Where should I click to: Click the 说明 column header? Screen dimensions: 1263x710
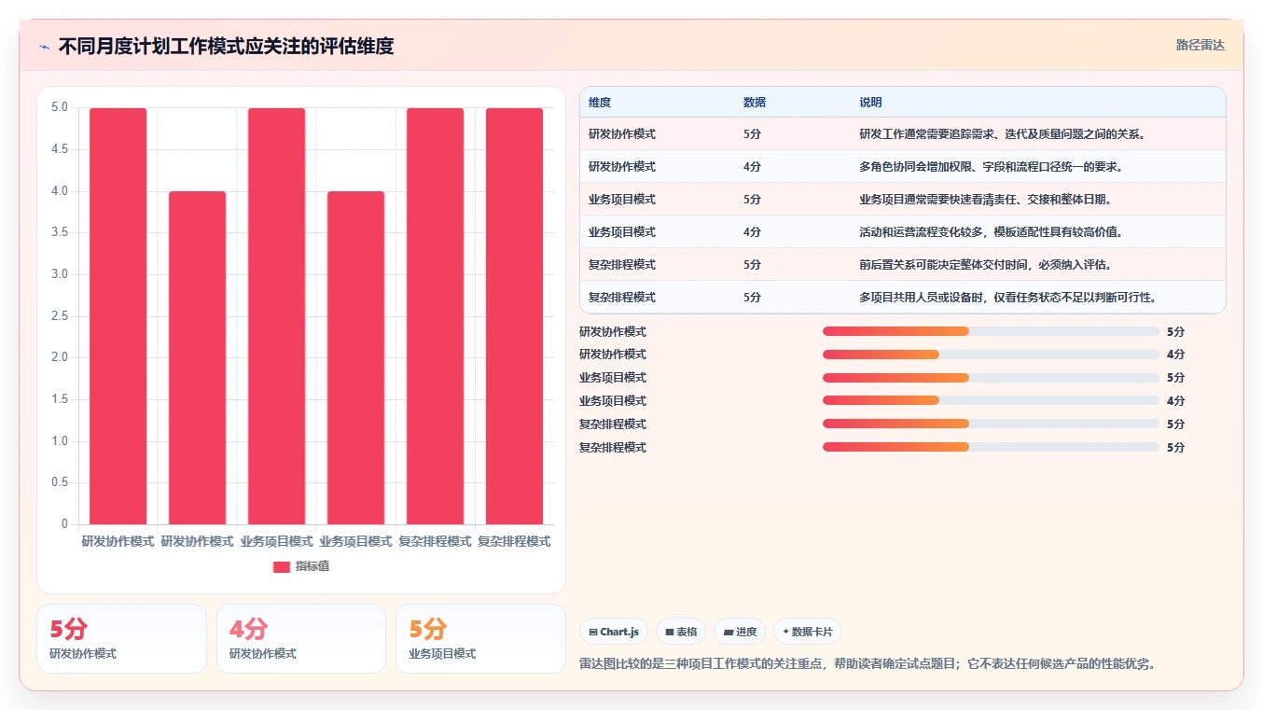[x=870, y=103]
